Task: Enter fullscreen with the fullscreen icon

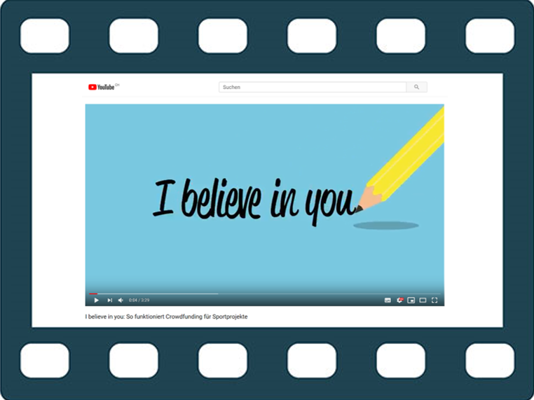Action: (x=434, y=301)
